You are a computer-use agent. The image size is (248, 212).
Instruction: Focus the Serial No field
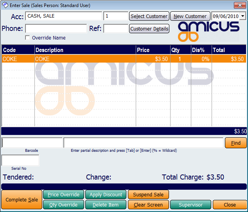pos(20,160)
